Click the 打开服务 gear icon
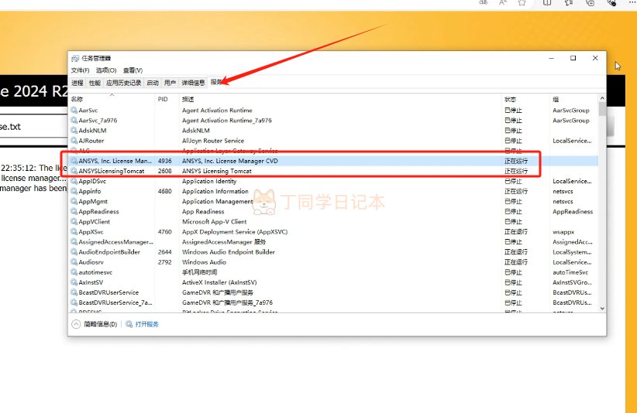 [x=129, y=325]
